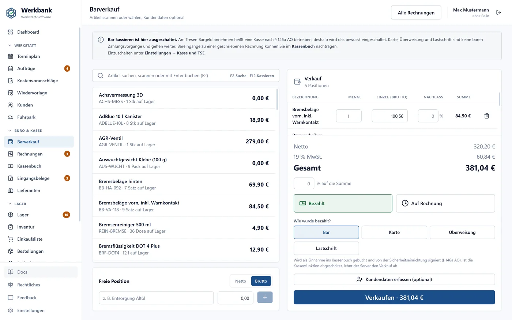Click the % auf die Summe discount field

(x=304, y=184)
